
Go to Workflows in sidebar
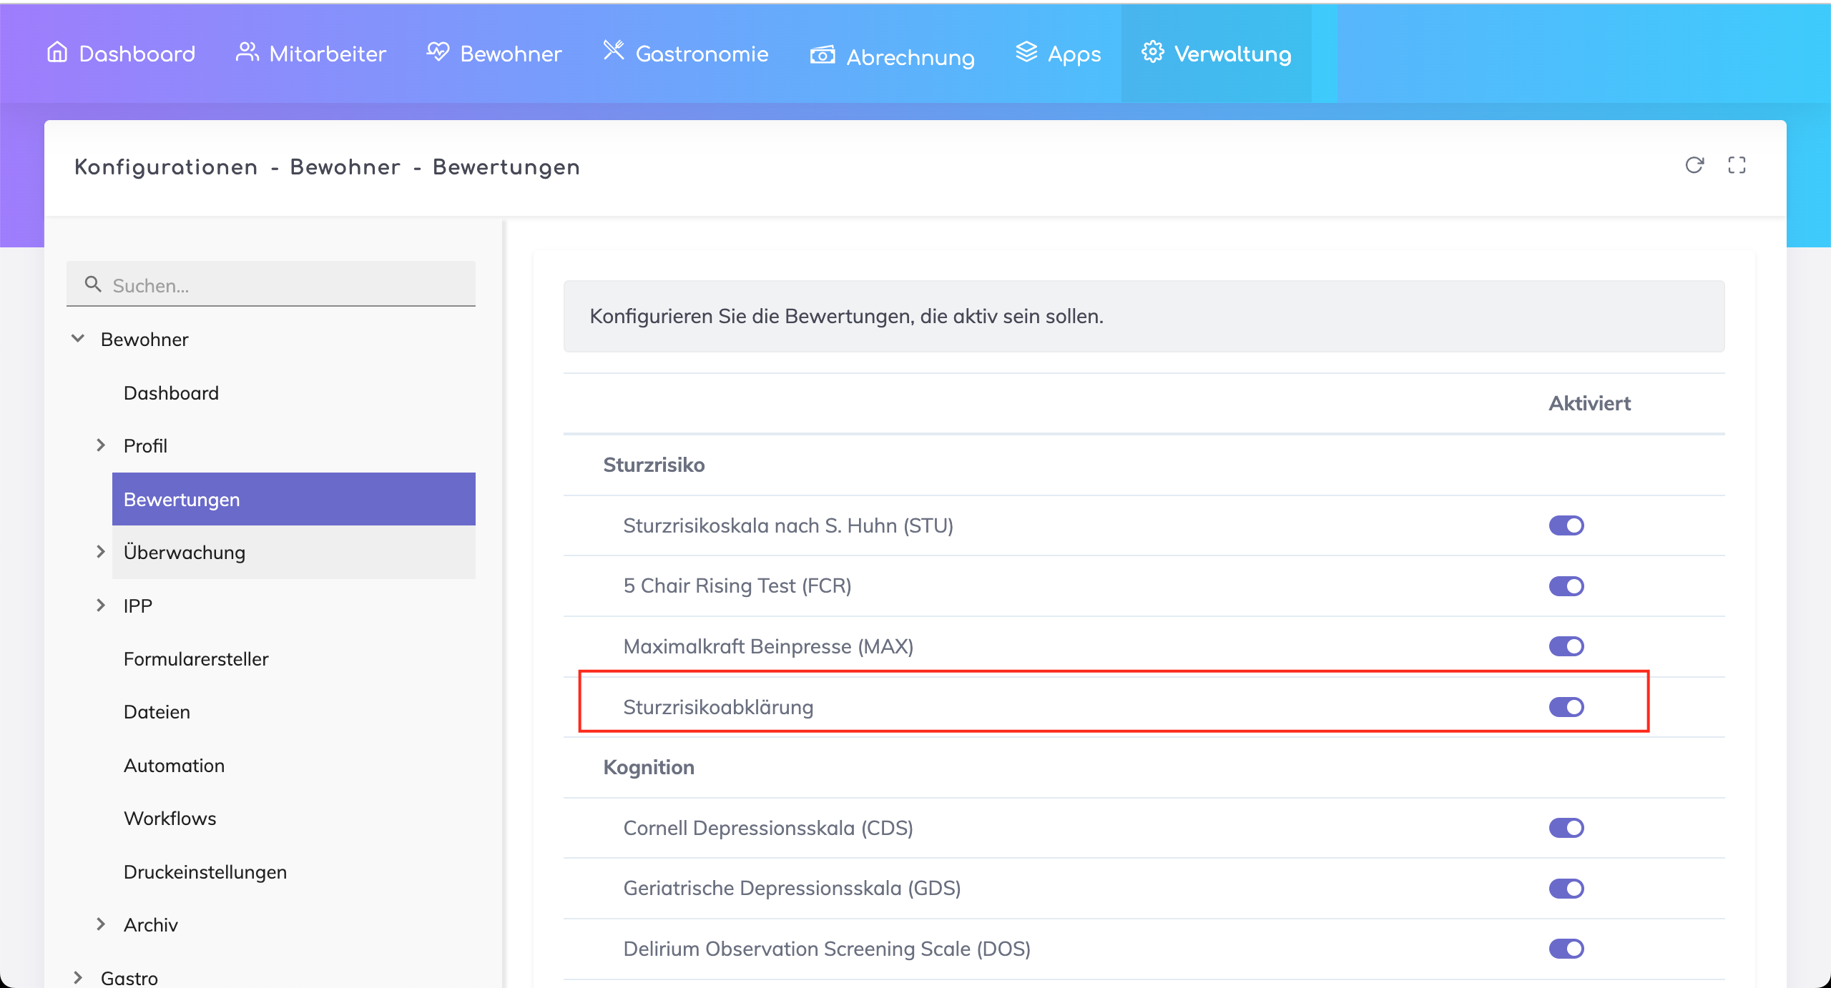[170, 818]
